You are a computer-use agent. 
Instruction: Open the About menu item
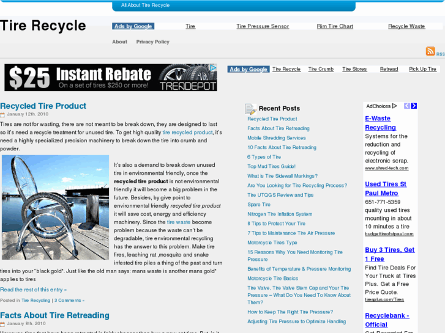coord(119,42)
